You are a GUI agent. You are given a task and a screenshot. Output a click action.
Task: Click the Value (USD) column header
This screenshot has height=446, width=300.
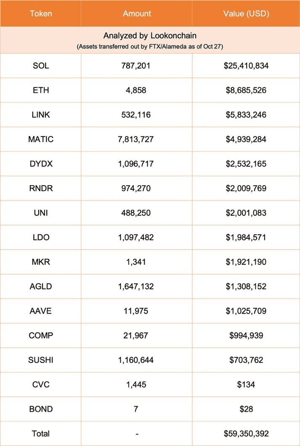coord(246,14)
